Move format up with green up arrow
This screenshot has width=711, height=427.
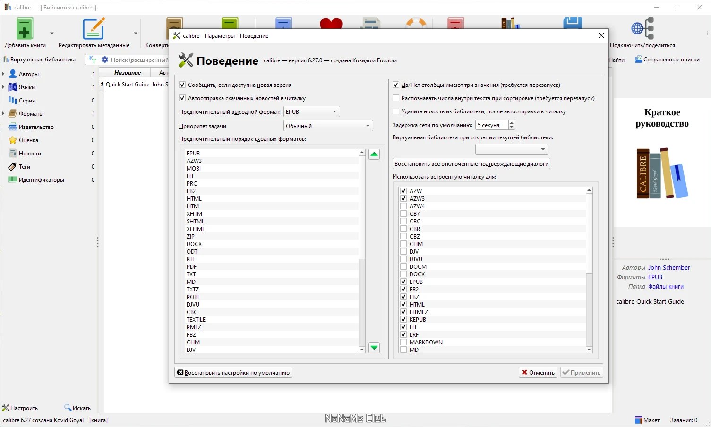374,154
